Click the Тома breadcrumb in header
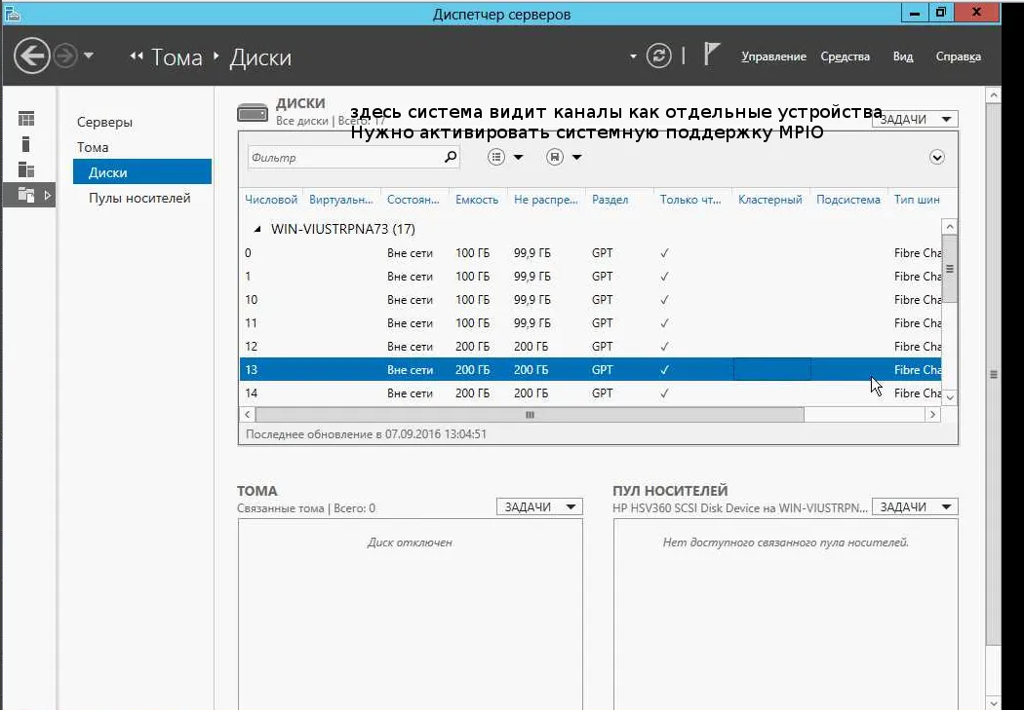Viewport: 1024px width, 710px height. [177, 57]
